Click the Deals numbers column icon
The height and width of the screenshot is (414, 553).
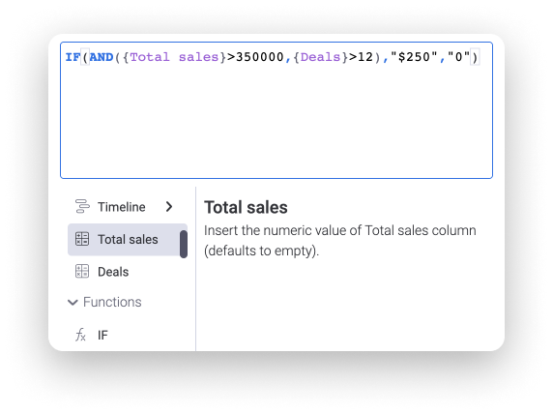(82, 272)
